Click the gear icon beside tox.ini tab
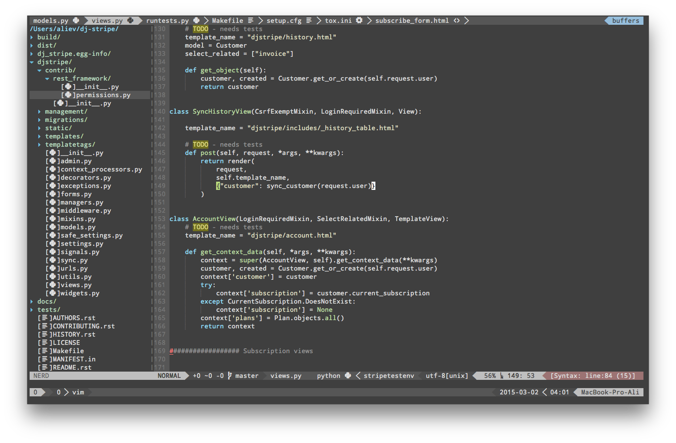 pos(359,20)
